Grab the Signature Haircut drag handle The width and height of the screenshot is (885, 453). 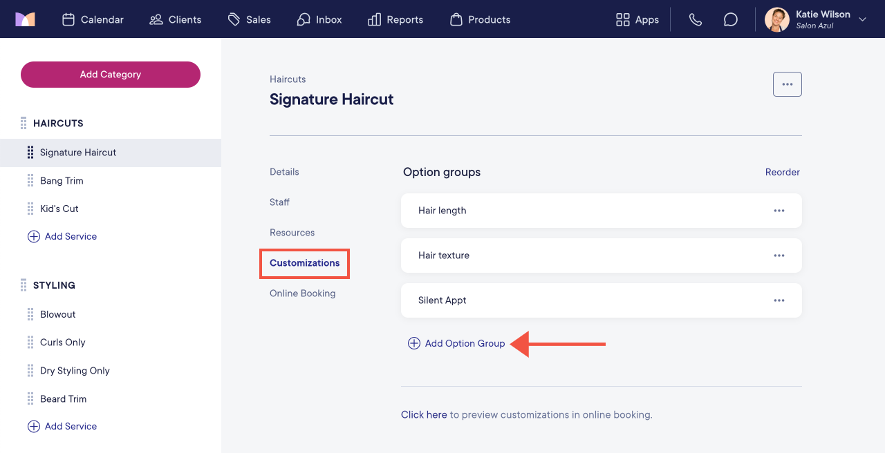pos(30,153)
